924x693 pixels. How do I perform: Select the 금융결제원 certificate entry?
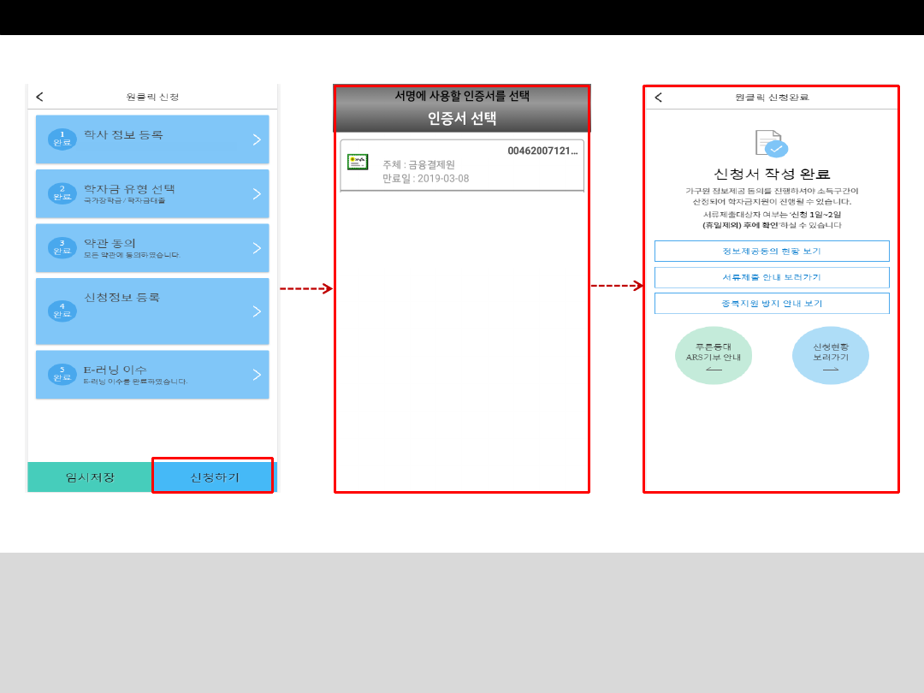[x=462, y=166]
